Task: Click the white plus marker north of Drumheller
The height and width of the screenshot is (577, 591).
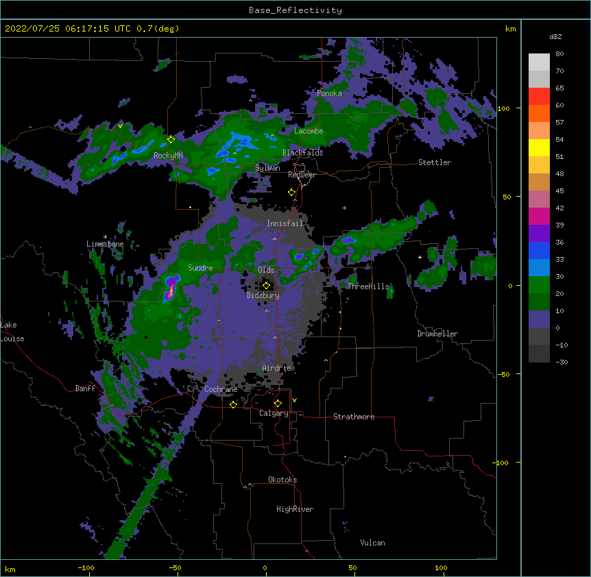Action: pos(420,257)
